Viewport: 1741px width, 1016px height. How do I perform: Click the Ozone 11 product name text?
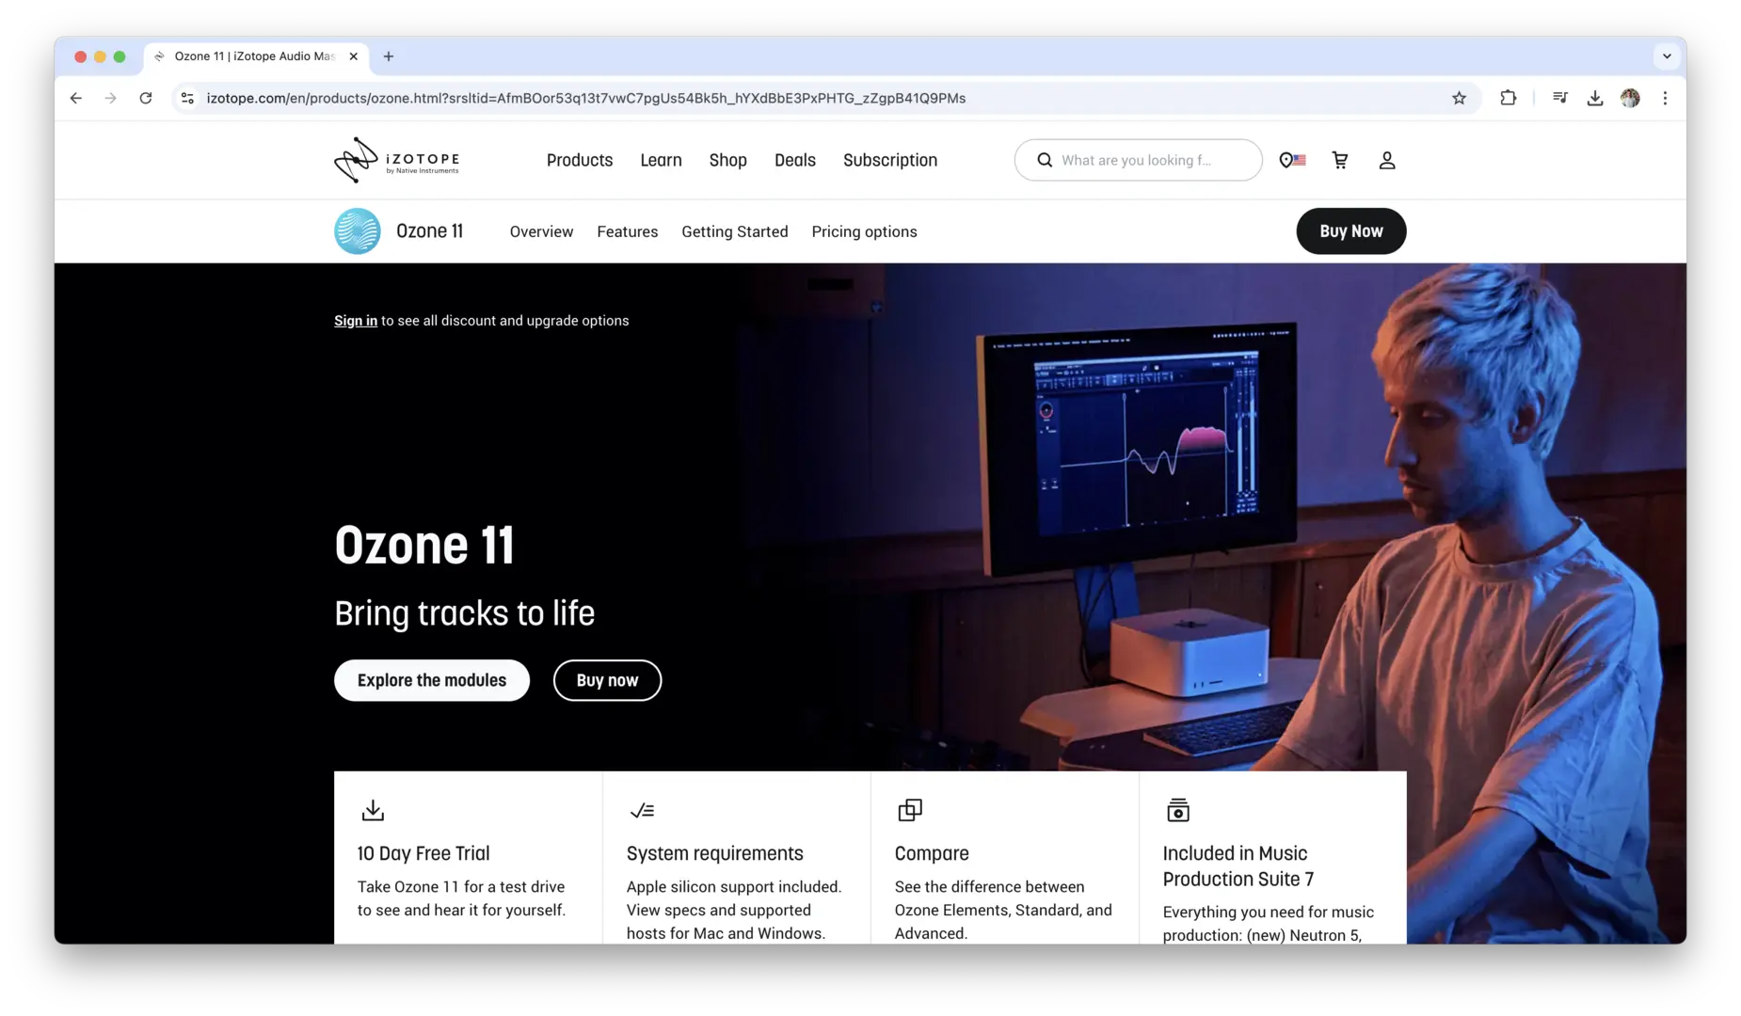(430, 231)
